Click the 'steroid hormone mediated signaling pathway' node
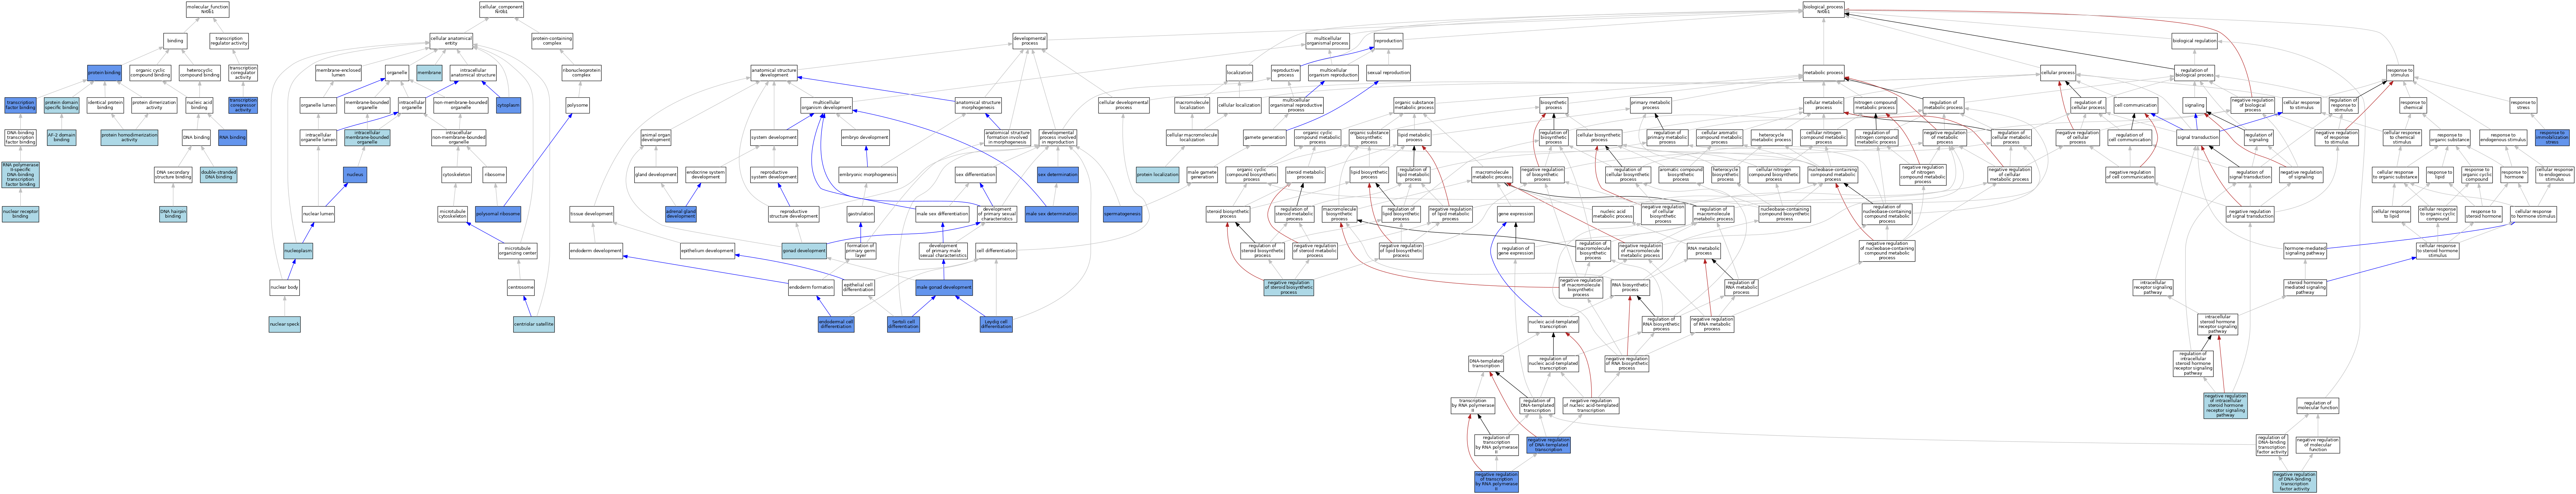 click(x=2305, y=288)
